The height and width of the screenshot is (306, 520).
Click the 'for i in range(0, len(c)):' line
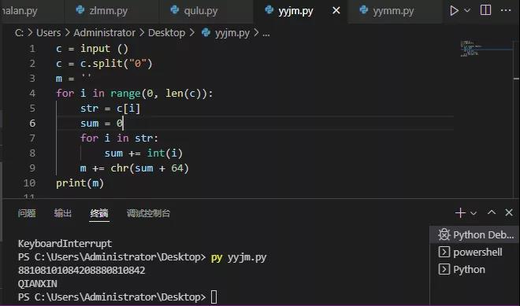(x=134, y=94)
